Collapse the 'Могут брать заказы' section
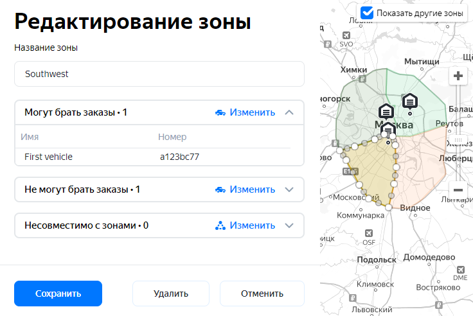The height and width of the screenshot is (316, 473). click(x=289, y=112)
